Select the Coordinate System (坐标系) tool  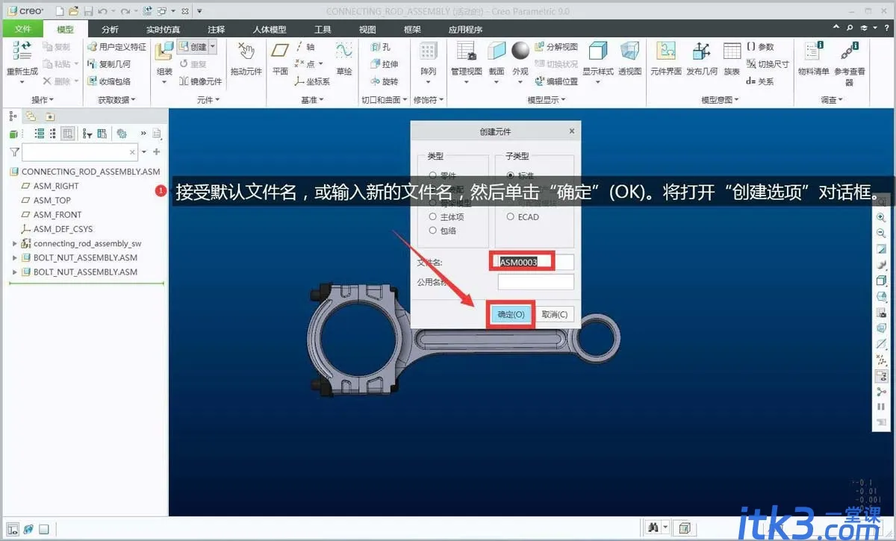pos(313,81)
